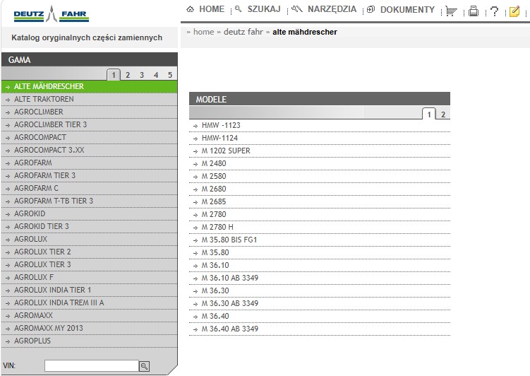Screen dimensions: 530x376
Task: Open model M 1202 SUPER
Action: point(320,151)
